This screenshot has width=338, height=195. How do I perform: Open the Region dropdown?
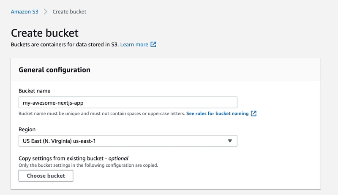[x=128, y=141]
